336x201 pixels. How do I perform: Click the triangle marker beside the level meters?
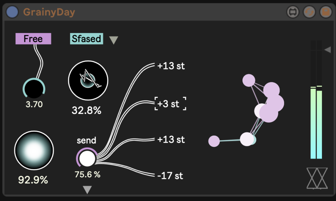click(x=327, y=50)
